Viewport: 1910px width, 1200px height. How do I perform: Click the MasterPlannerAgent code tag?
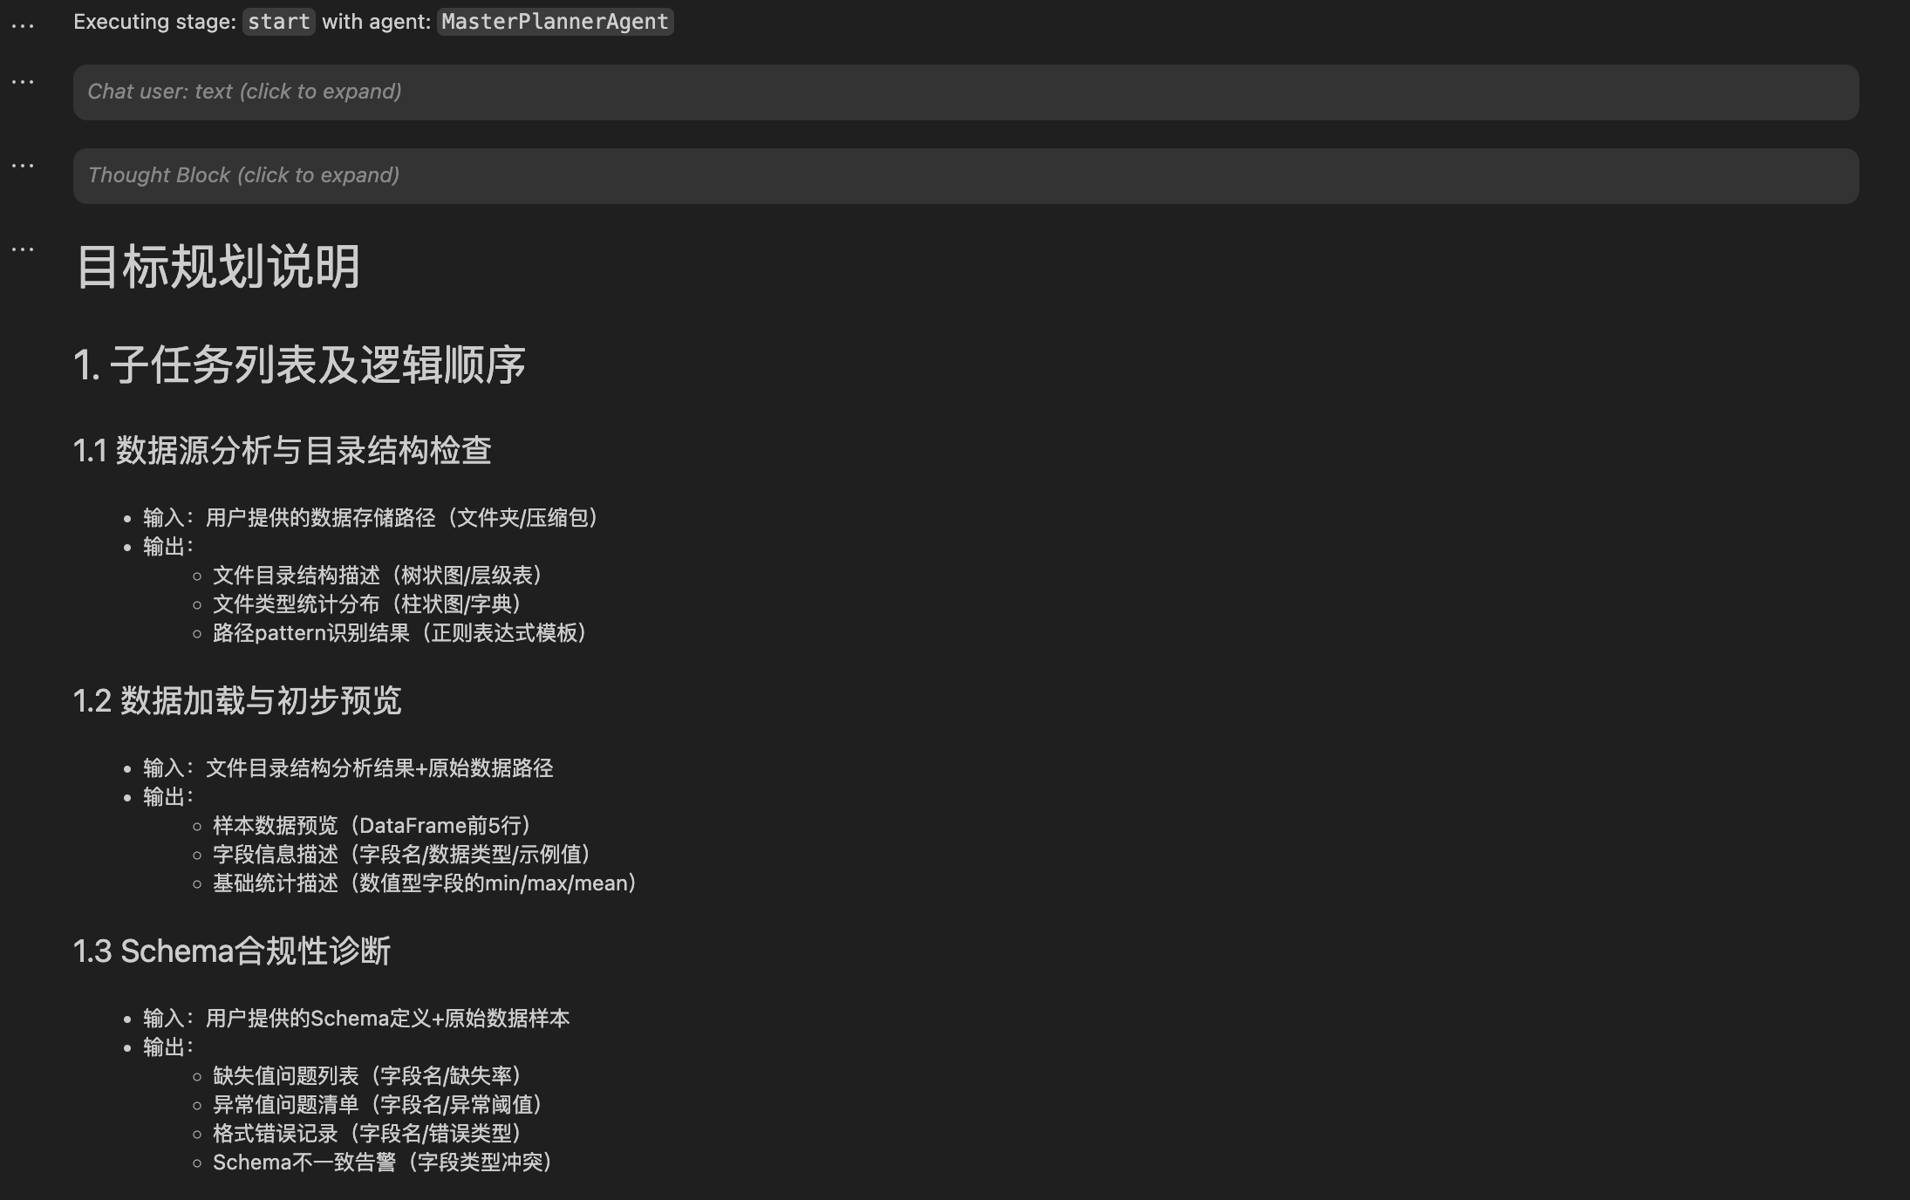click(x=555, y=22)
